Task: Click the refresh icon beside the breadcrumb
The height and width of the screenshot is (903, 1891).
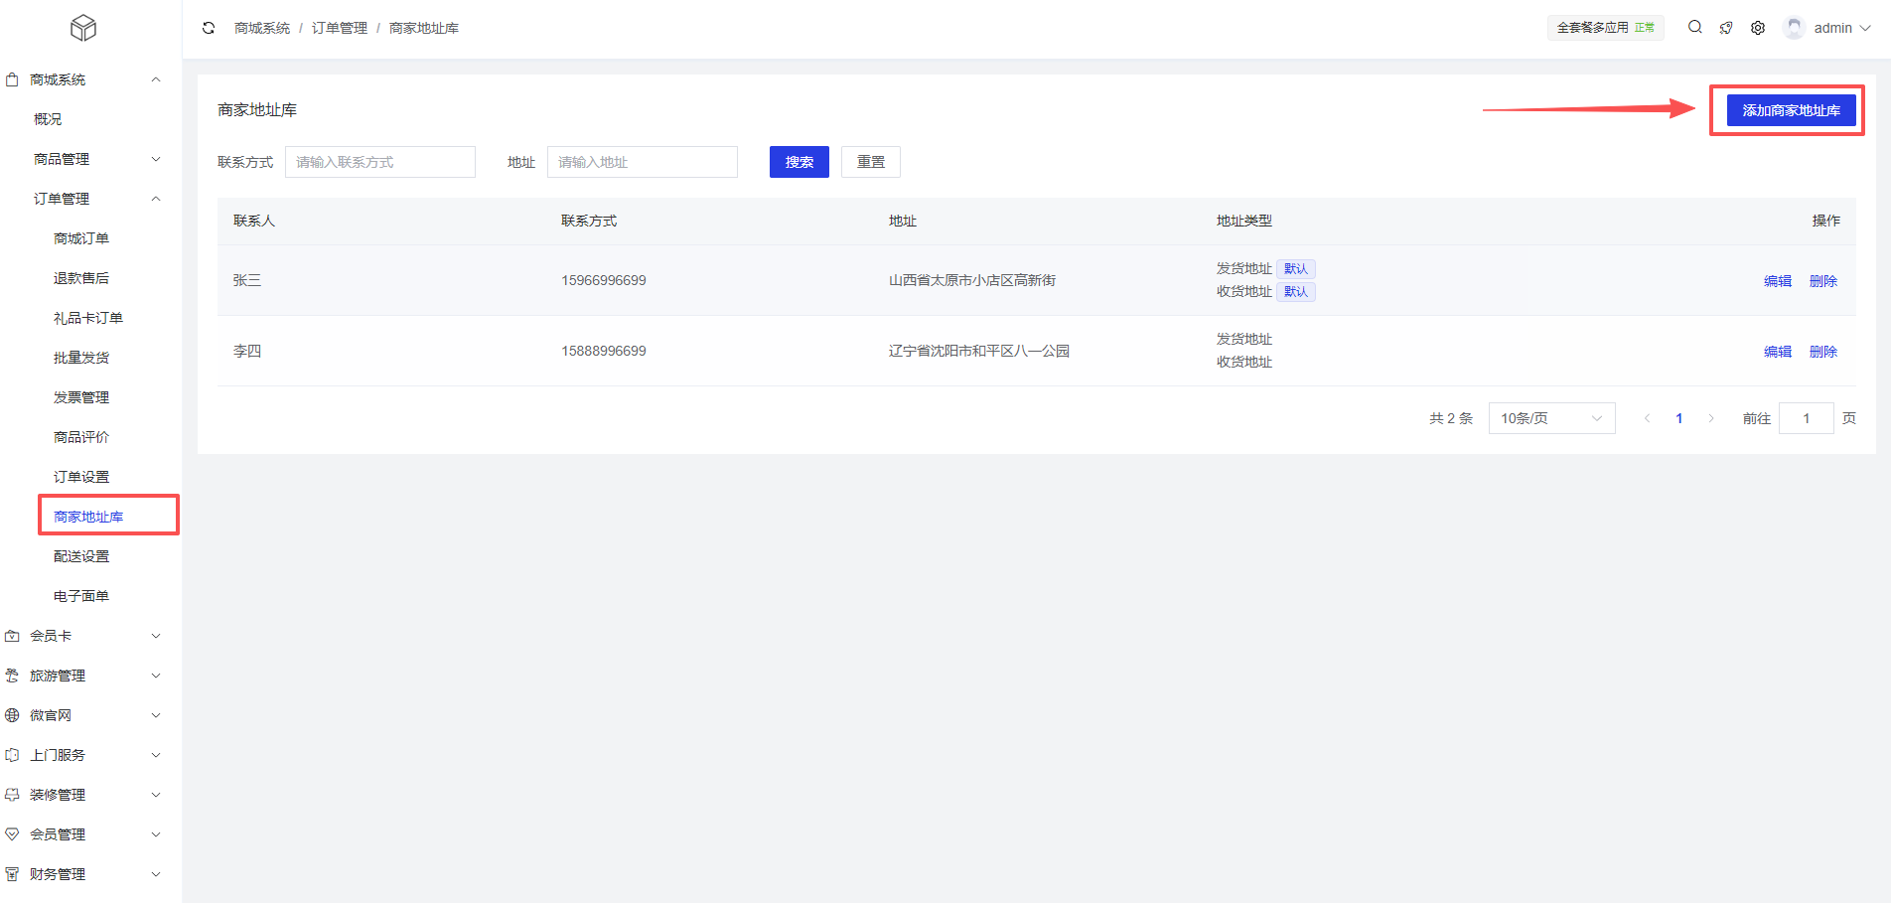Action: (209, 28)
